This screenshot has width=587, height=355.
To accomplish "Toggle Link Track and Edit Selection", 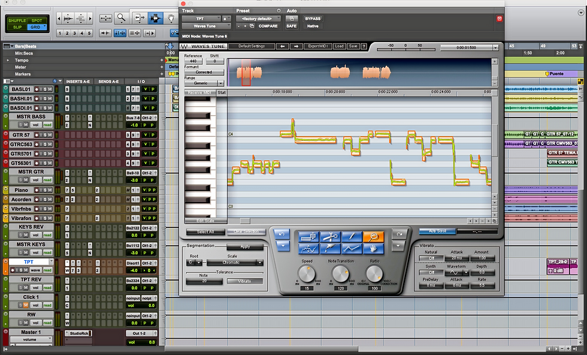I will click(x=134, y=33).
